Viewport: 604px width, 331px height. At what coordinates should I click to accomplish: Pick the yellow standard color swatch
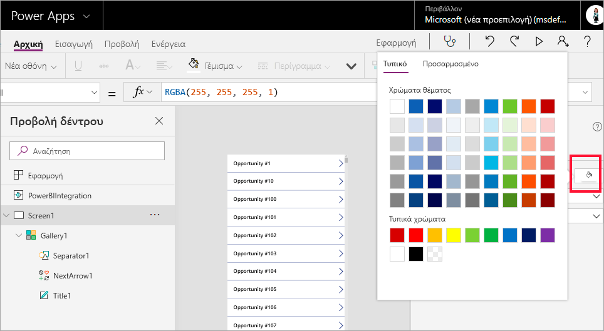(454, 235)
